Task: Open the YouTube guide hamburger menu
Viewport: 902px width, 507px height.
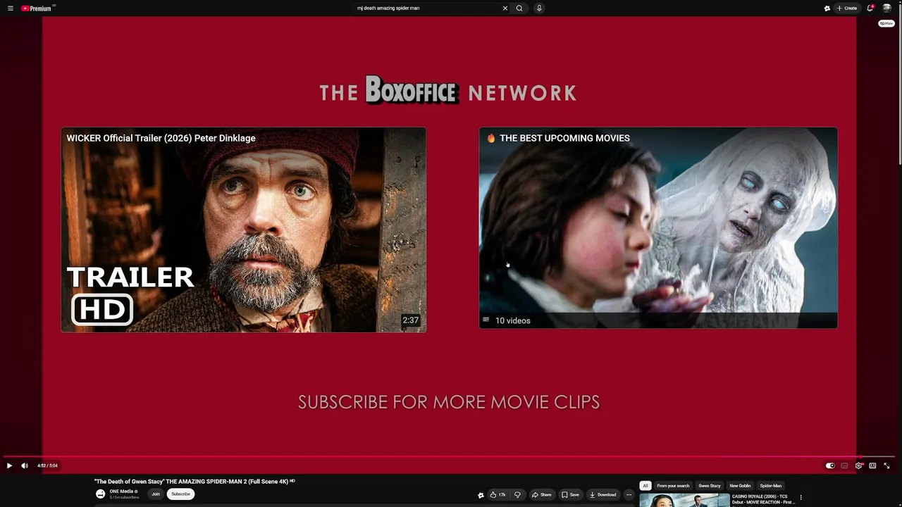Action: click(x=11, y=8)
